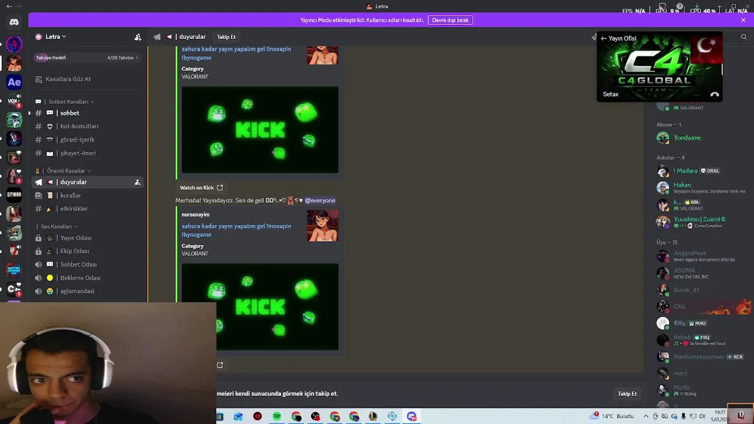754x424 pixels.
Task: Open member AngaraPeek profile
Action: pyautogui.click(x=701, y=256)
